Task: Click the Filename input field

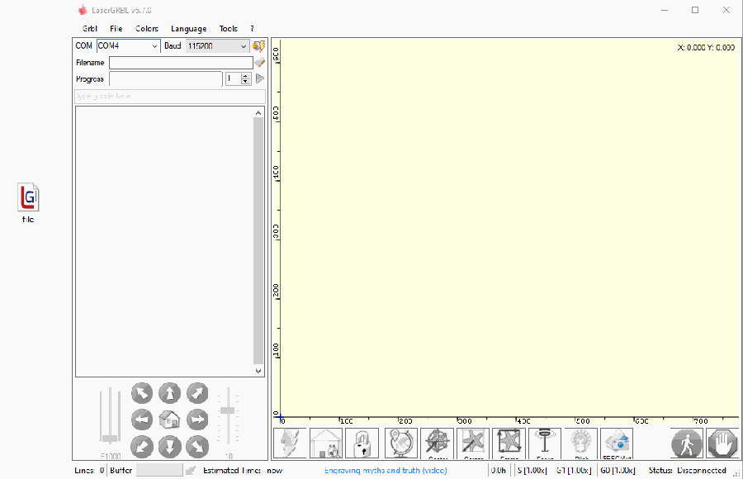Action: pyautogui.click(x=181, y=63)
